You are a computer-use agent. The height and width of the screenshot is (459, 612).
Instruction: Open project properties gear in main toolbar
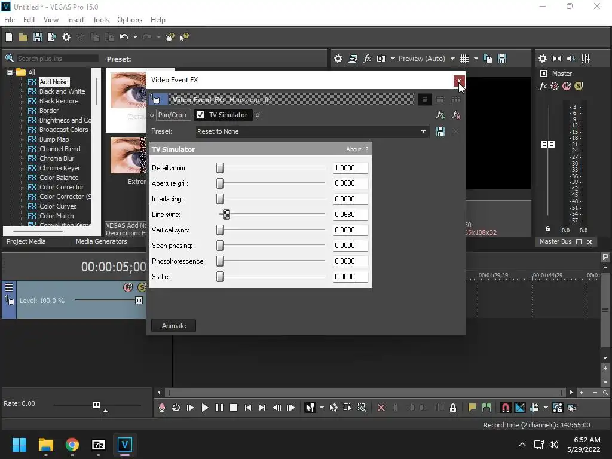66,37
